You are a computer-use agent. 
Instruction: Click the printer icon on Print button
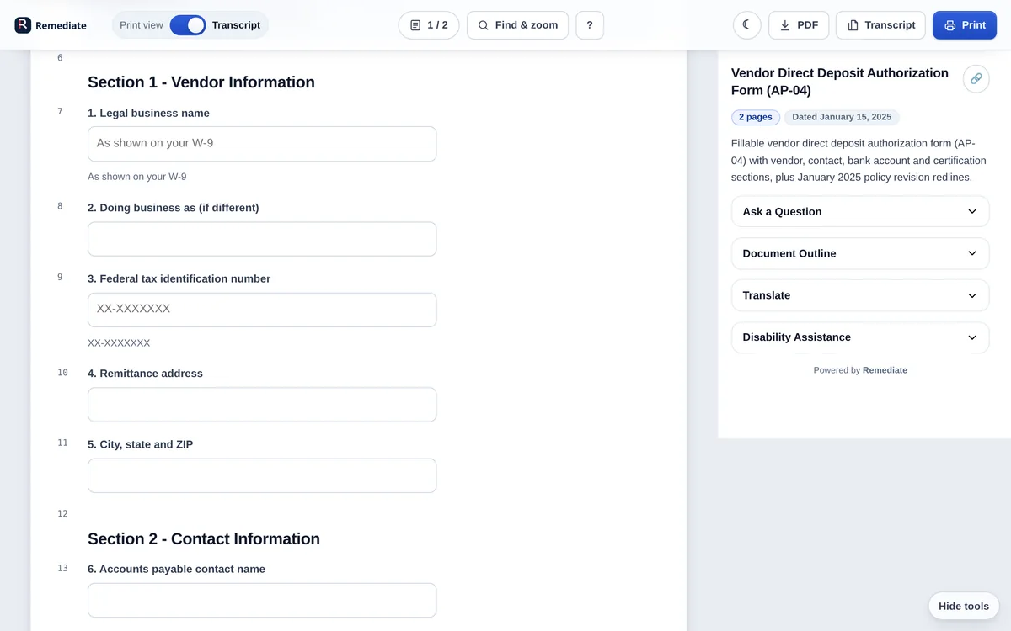pyautogui.click(x=950, y=25)
